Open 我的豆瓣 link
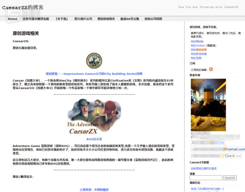The height and width of the screenshot is (192, 245). [x=196, y=58]
